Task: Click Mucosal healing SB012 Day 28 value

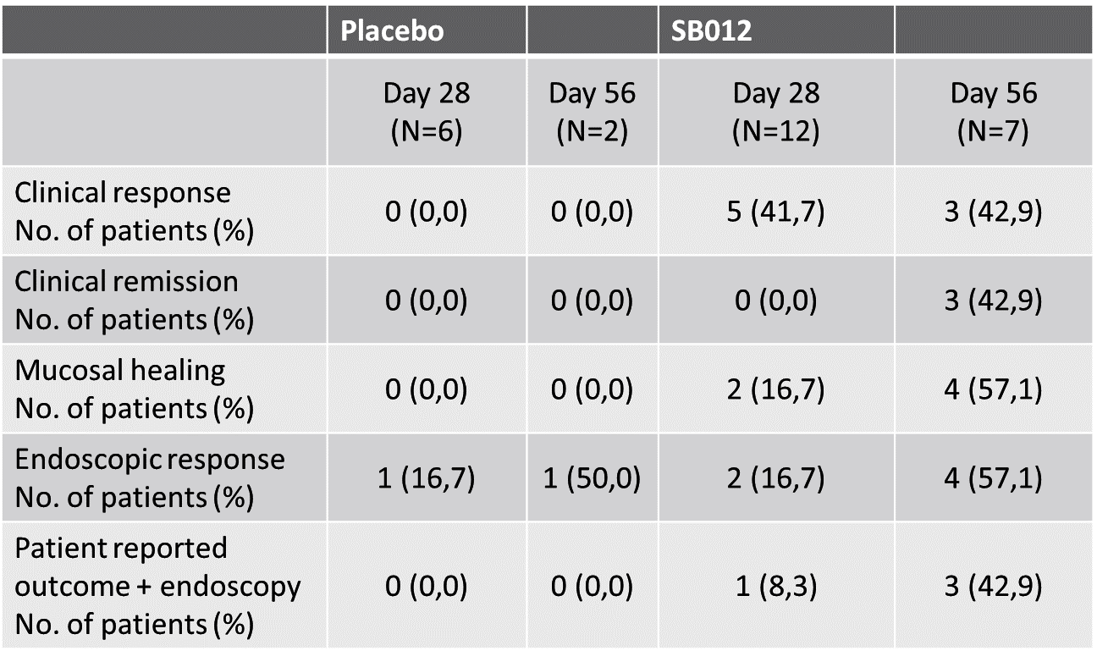Action: [x=776, y=389]
